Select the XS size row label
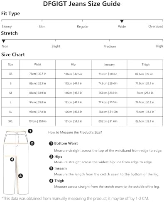 click(11, 74)
